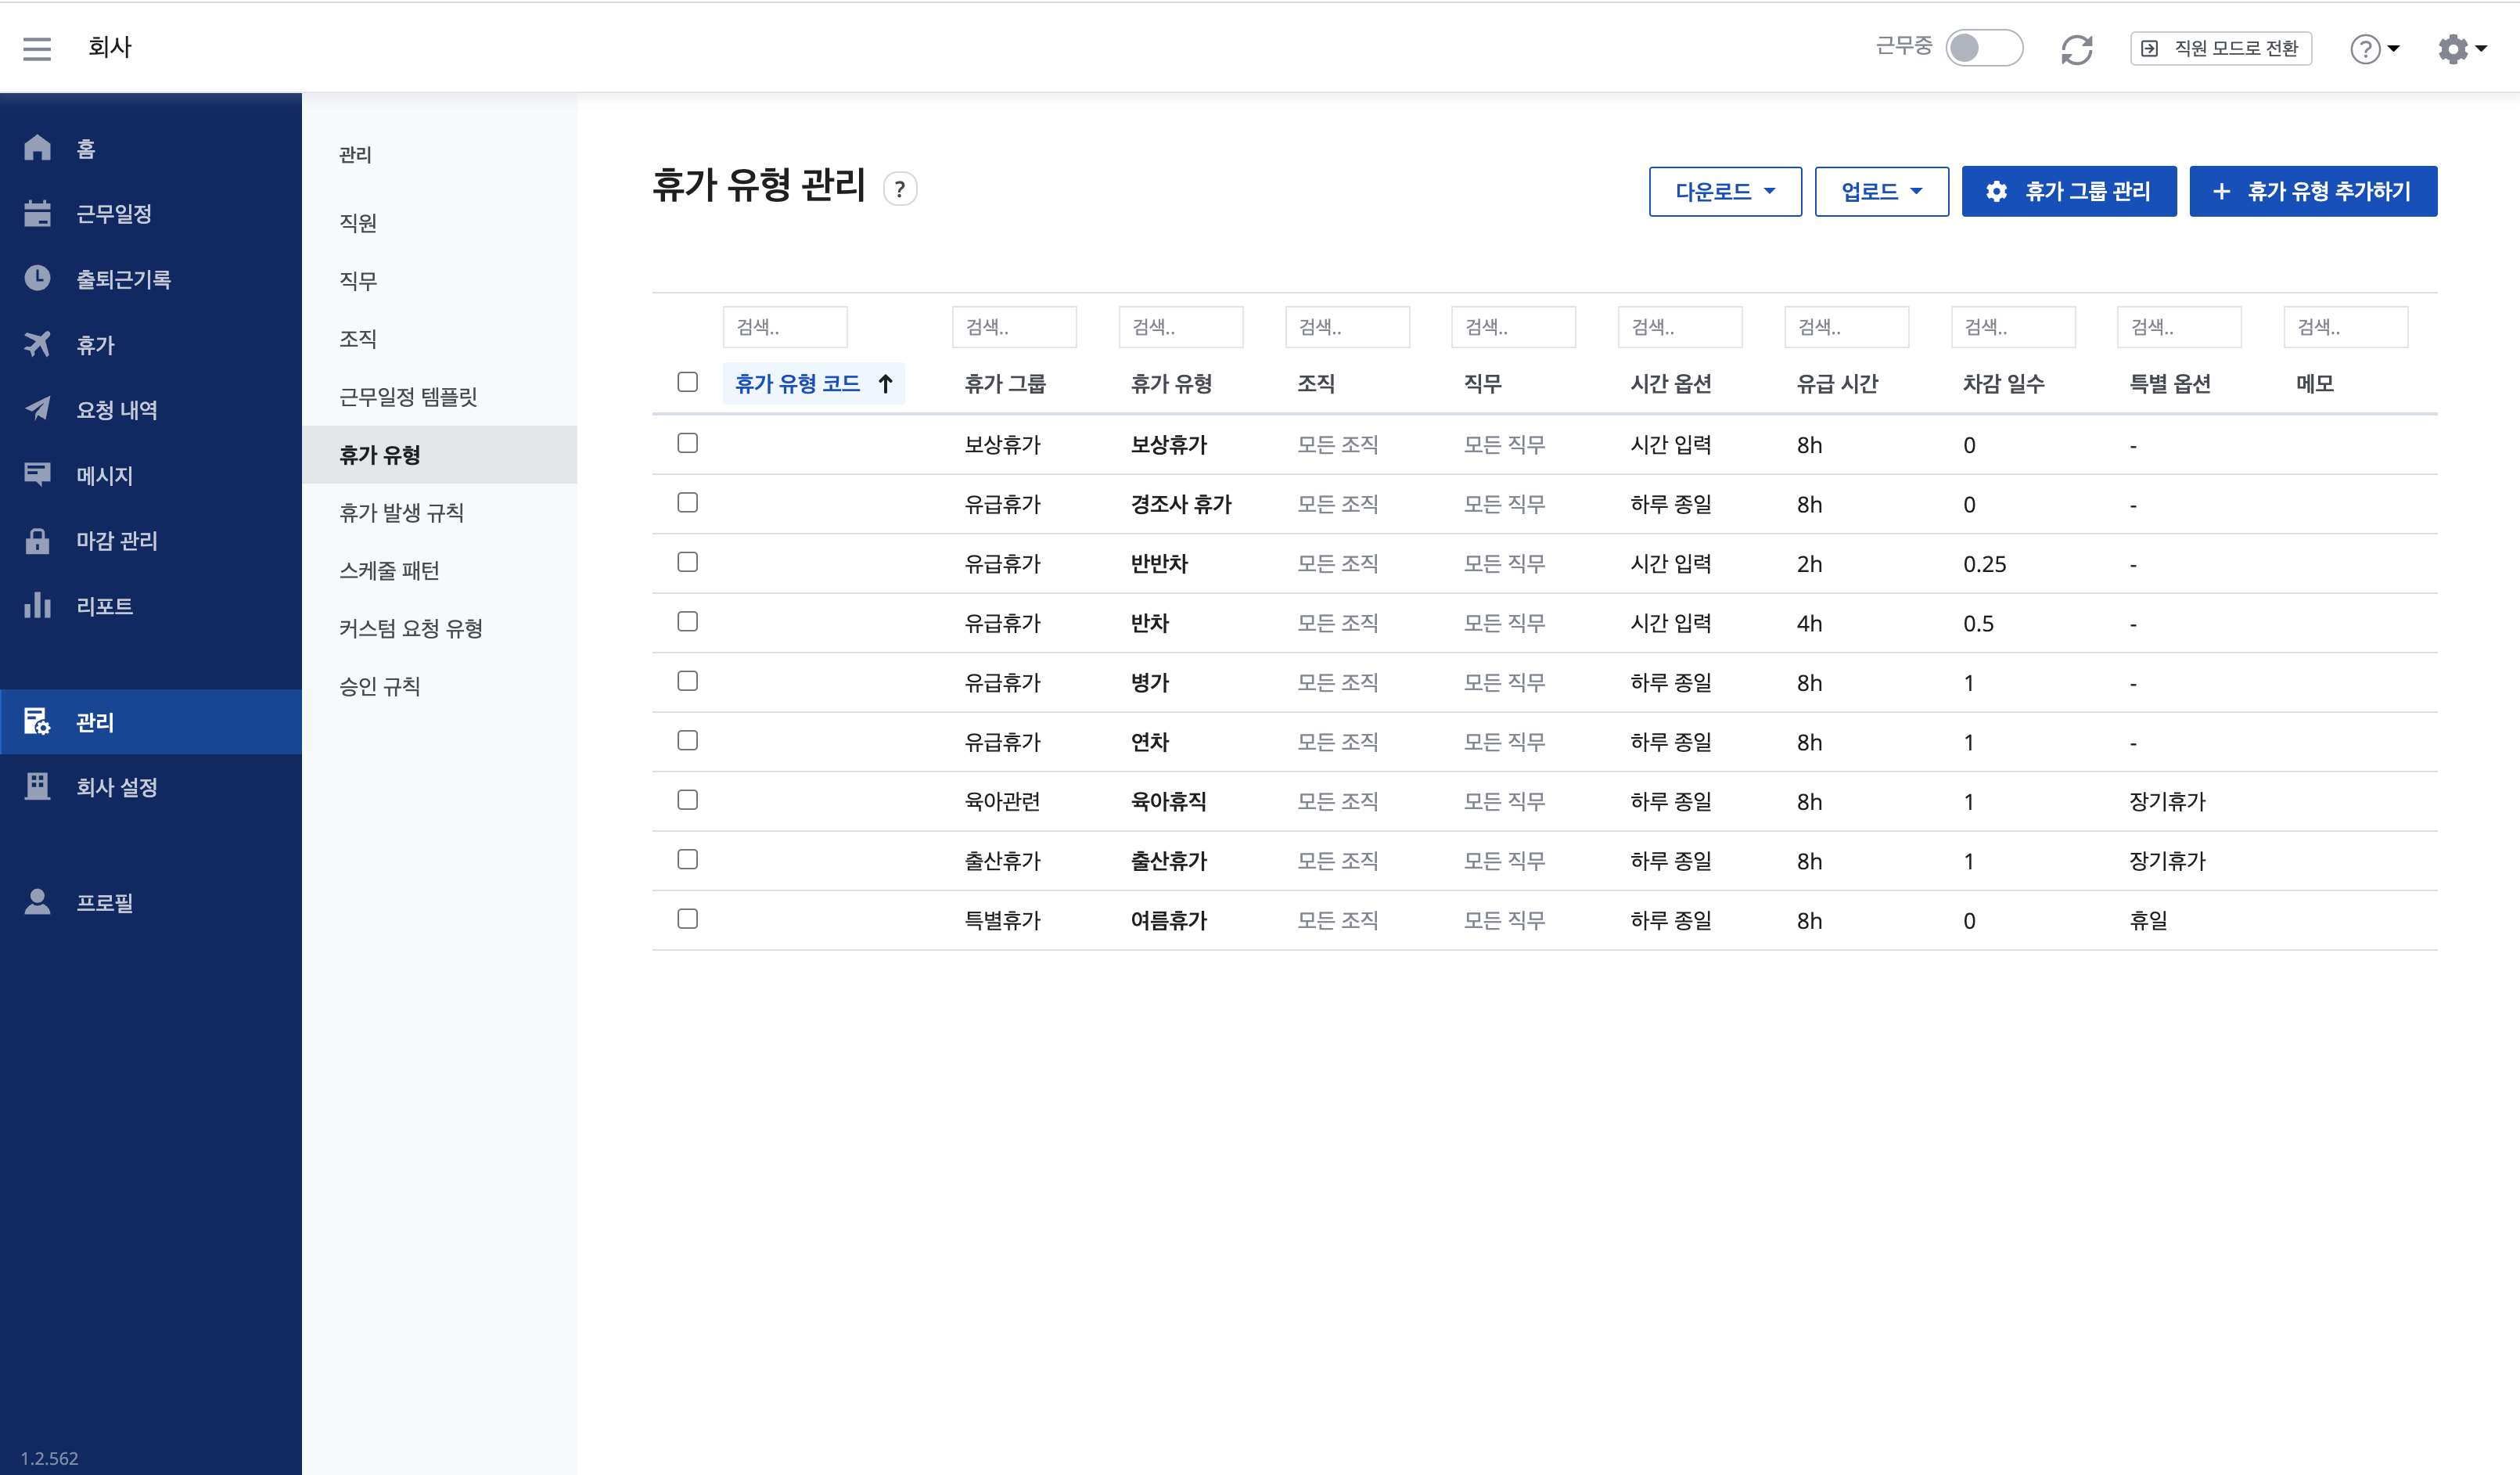2520x1475 pixels.
Task: Open the 다운로드 dropdown
Action: tap(1725, 191)
